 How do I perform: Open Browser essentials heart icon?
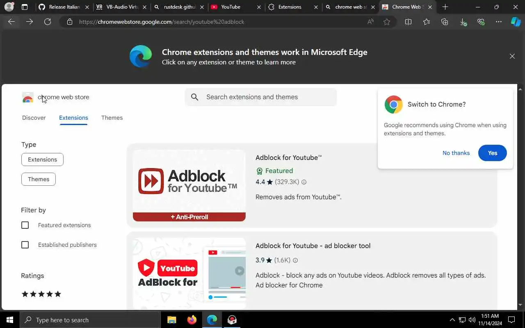[x=481, y=22]
